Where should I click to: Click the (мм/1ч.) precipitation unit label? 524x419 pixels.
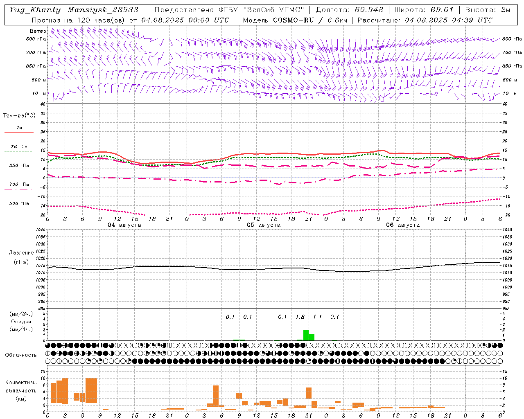[x=21, y=329]
